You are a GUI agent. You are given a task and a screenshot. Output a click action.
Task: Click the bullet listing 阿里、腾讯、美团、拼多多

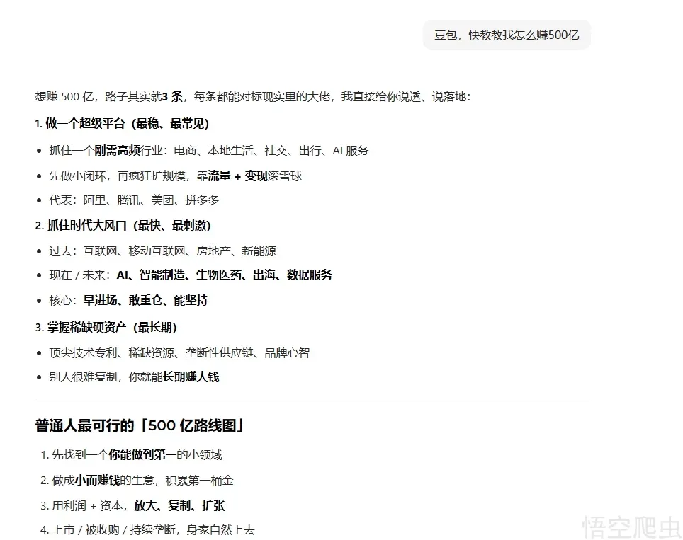click(134, 200)
